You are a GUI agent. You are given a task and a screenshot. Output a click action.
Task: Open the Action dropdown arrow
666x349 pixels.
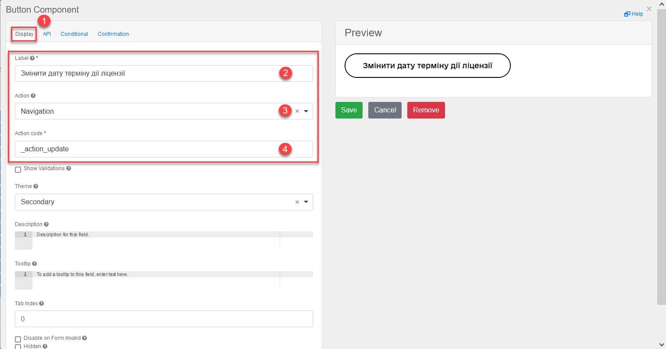tap(306, 111)
